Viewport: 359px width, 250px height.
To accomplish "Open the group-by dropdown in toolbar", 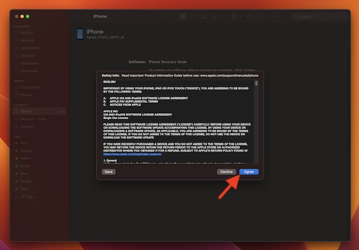I will [x=236, y=17].
